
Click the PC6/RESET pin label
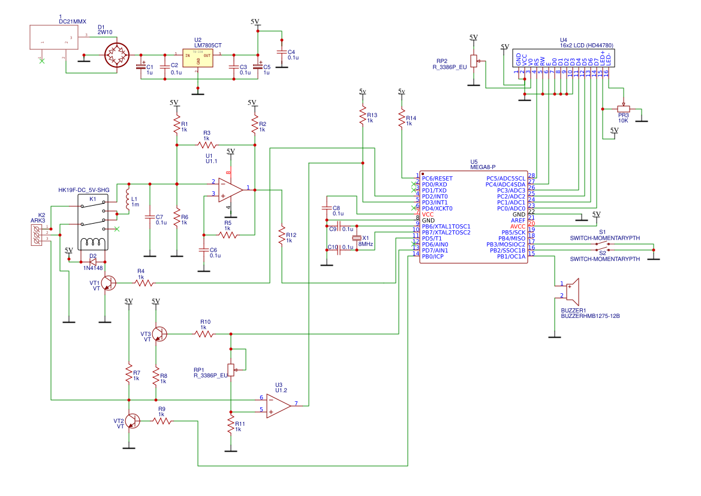point(437,179)
